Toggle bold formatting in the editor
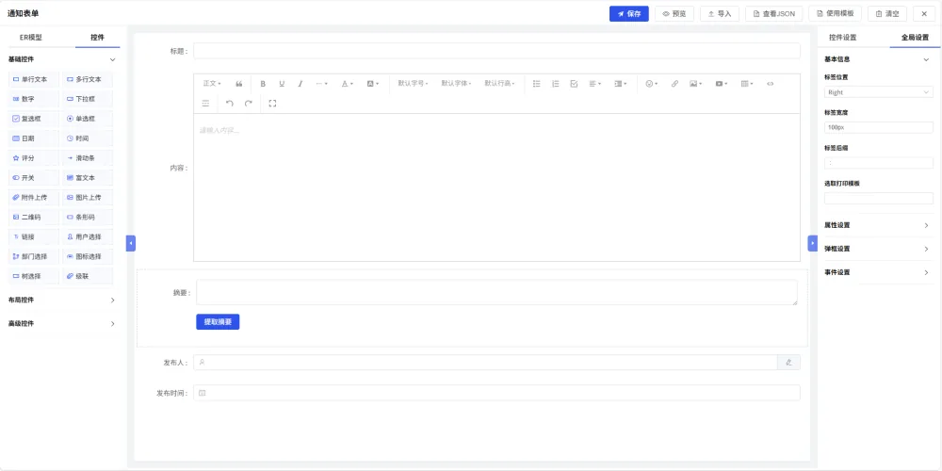This screenshot has height=471, width=942. (263, 84)
